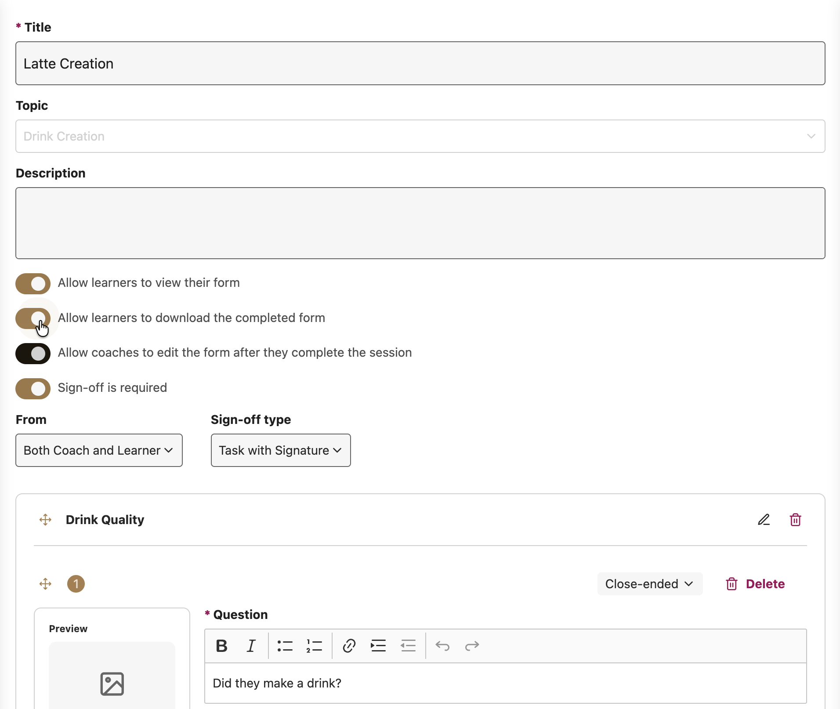Click the insert link icon
The width and height of the screenshot is (840, 709).
click(x=349, y=646)
